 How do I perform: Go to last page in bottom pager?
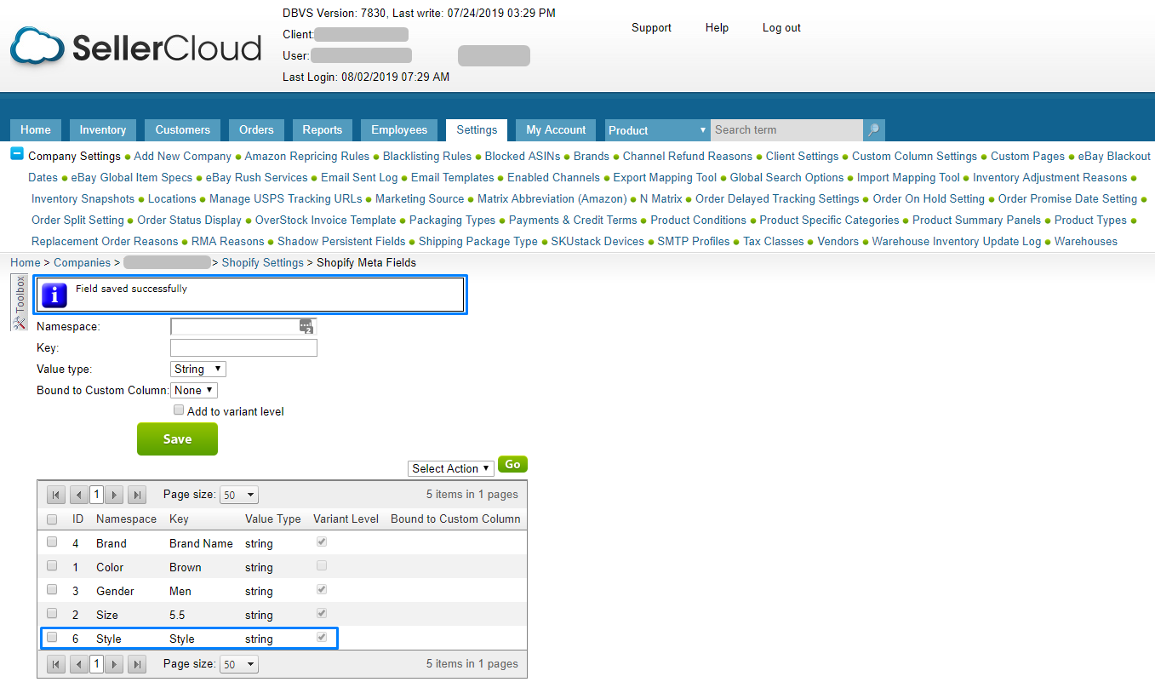click(137, 664)
